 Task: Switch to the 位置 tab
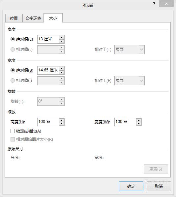pyautogui.click(x=14, y=18)
